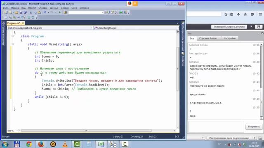Image resolution: width=264 pixels, height=148 pixels.
Task: Open the Настройки chat tab
Action: click(229, 38)
